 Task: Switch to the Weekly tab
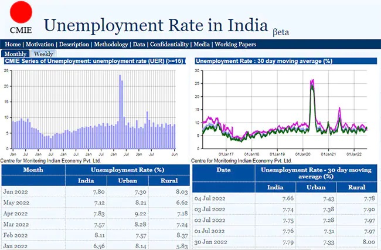click(x=43, y=53)
